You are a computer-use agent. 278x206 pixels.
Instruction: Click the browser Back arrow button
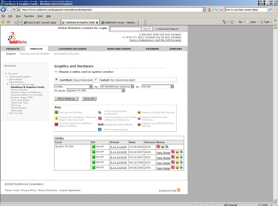3,10
